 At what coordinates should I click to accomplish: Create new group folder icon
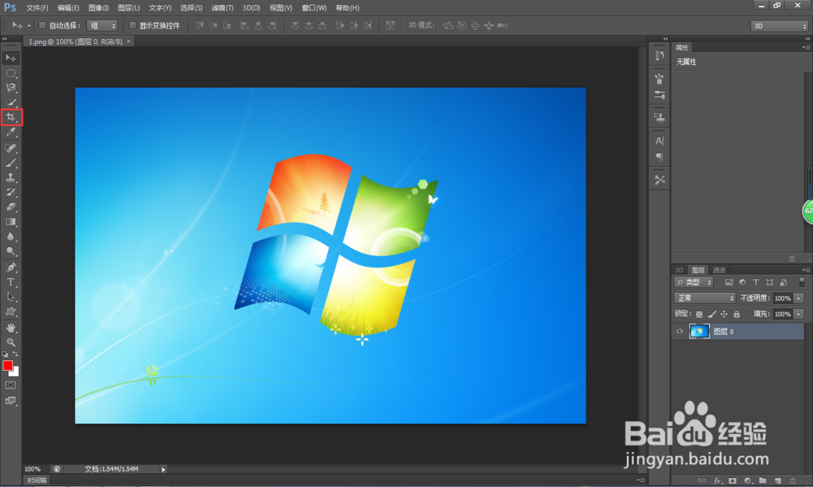coord(763,480)
